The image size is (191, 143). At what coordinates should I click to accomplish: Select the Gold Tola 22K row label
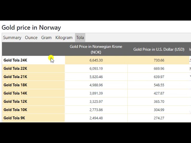(16, 69)
